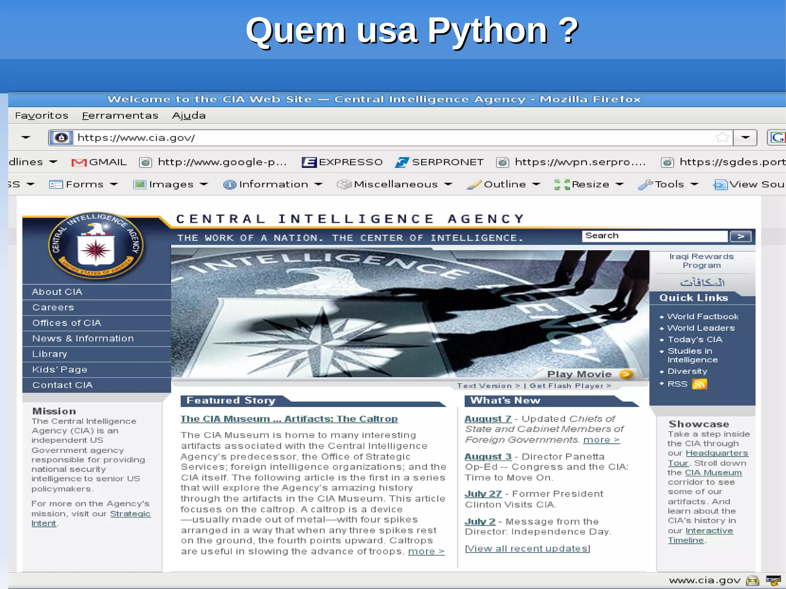This screenshot has height=589, width=786.
Task: Open the Kids' Page section
Action: [x=97, y=370]
